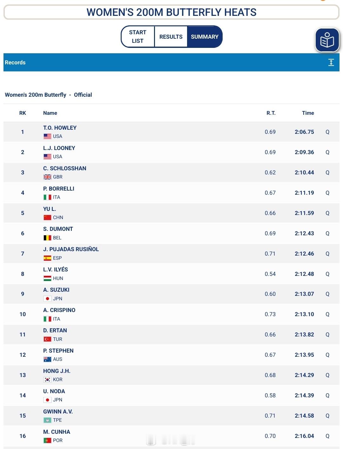343x449 pixels.
Task: Click the R.T. column header
Action: (x=271, y=113)
